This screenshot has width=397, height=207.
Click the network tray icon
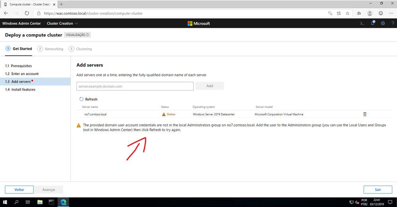(x=351, y=202)
